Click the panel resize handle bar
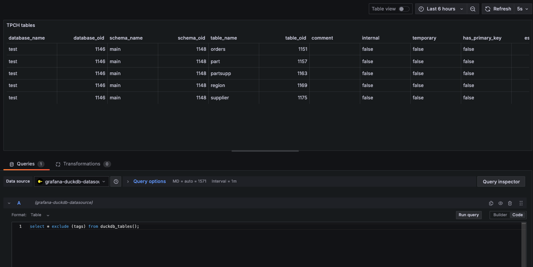The width and height of the screenshot is (533, 267). point(265,151)
